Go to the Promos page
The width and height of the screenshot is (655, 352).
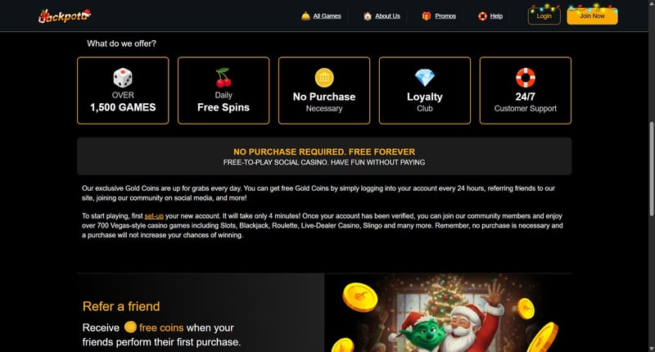[x=445, y=16]
